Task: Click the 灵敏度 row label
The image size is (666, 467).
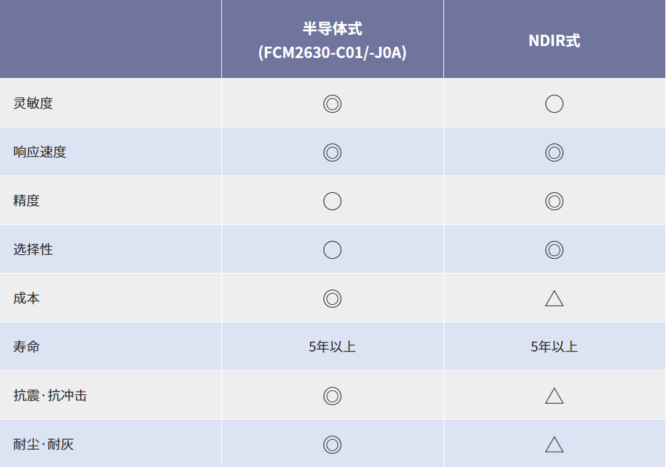Action: [33, 103]
